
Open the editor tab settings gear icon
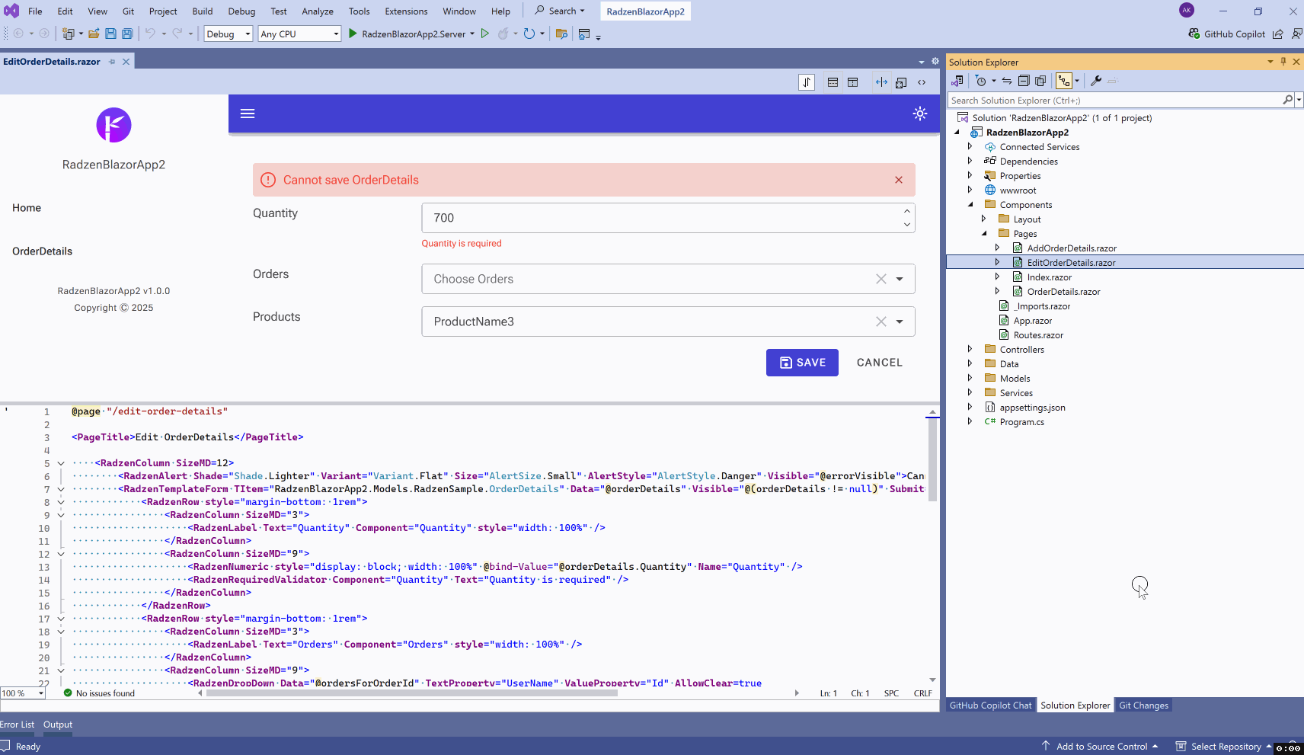click(935, 62)
